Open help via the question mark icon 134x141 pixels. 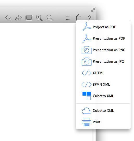point(89,18)
